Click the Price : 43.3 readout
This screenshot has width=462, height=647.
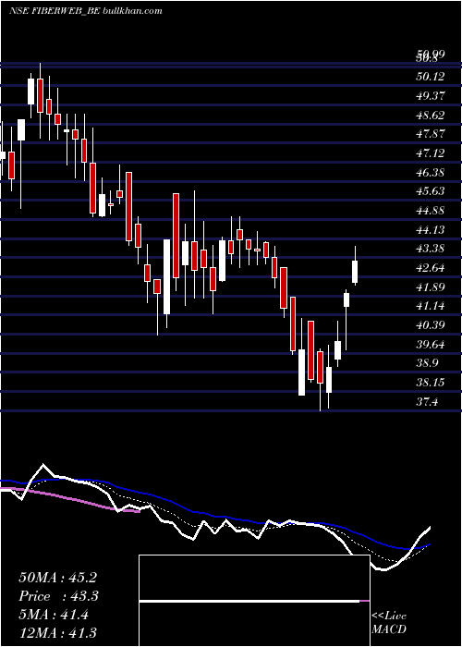58,596
